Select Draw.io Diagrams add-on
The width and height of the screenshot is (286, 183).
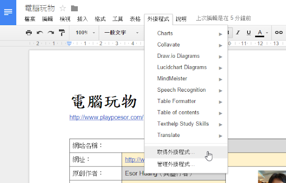pos(186,56)
